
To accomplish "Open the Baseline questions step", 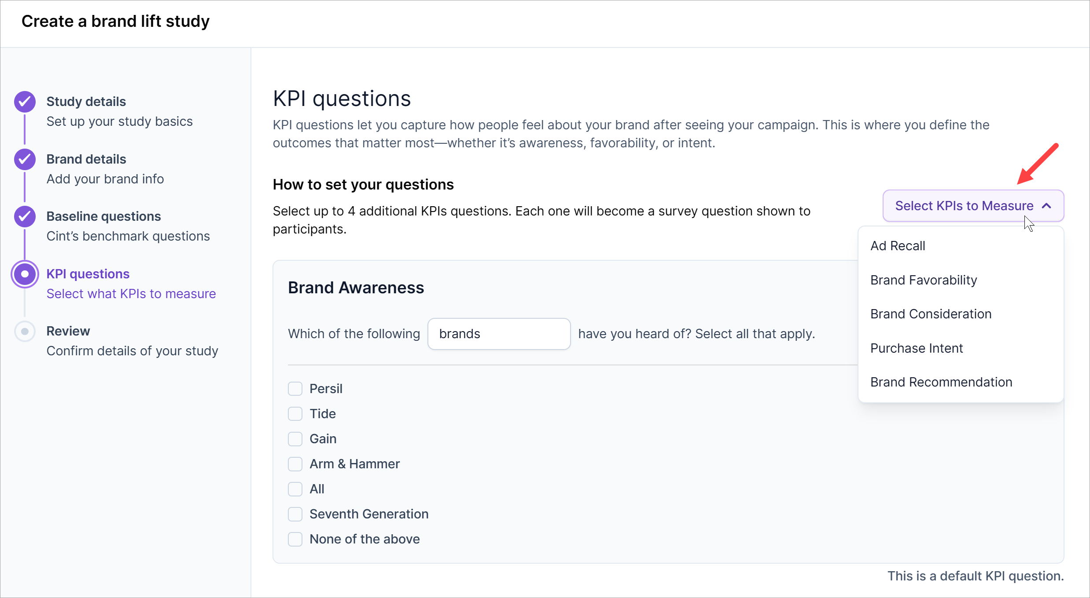I will tap(103, 216).
